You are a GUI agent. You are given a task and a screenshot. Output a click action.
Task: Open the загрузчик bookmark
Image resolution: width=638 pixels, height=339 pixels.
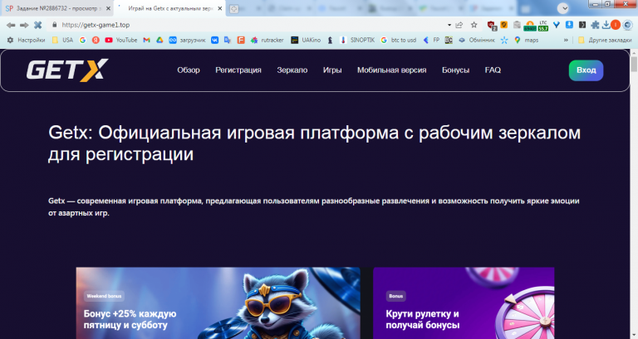click(187, 40)
